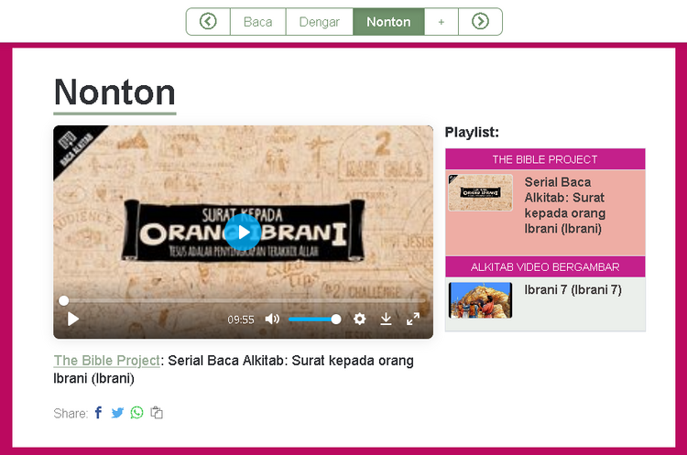Adjust the blue volume slider
Screen dimensions: 687x455
point(314,320)
